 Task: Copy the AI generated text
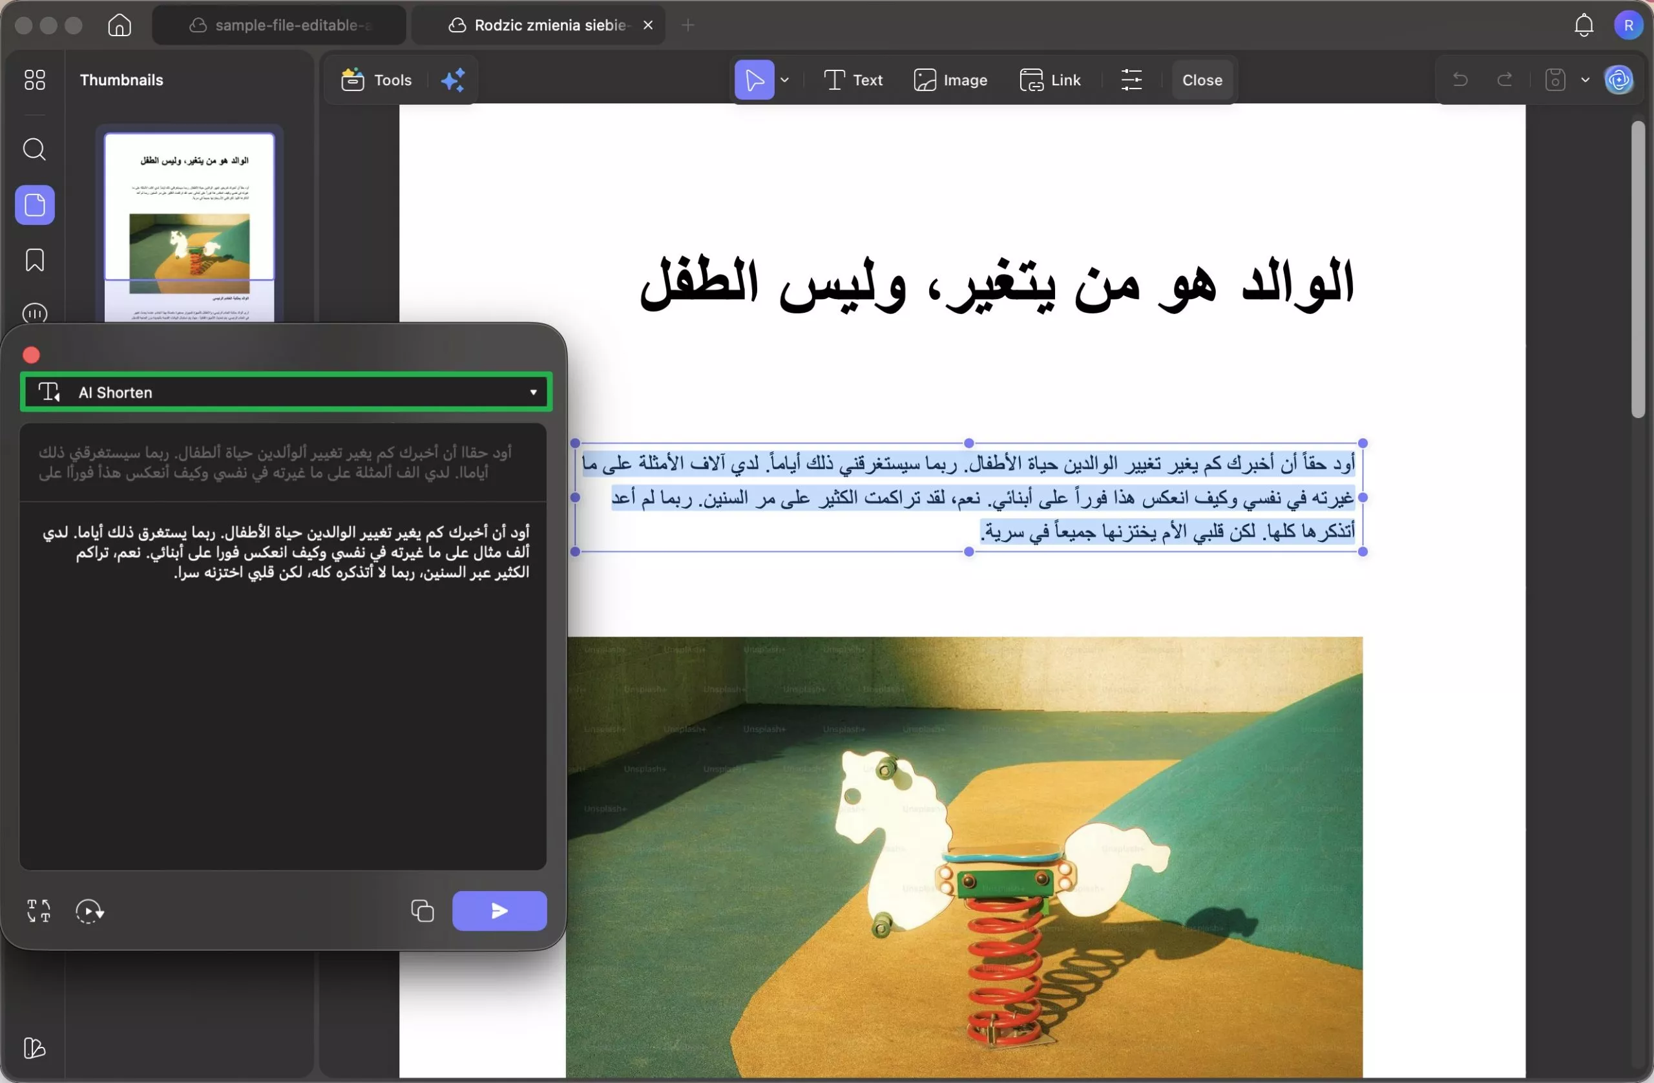coord(421,910)
